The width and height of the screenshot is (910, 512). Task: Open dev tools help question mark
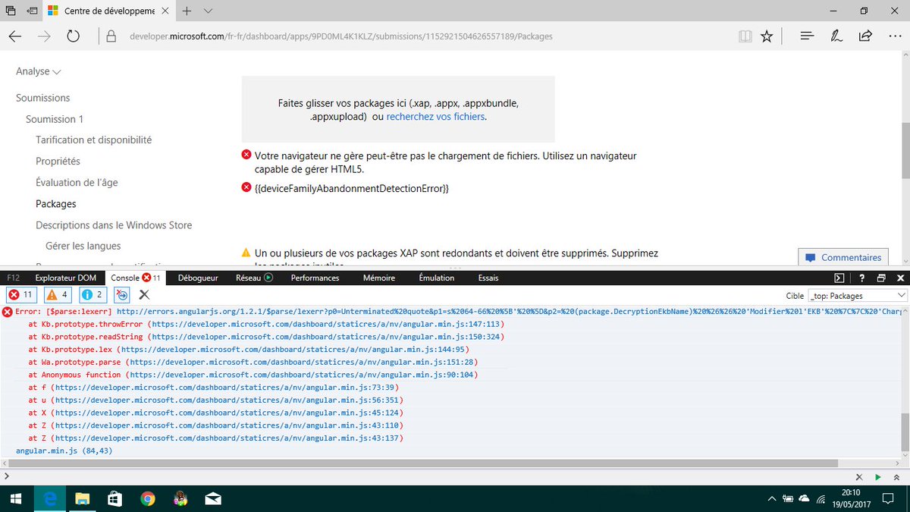click(x=863, y=278)
